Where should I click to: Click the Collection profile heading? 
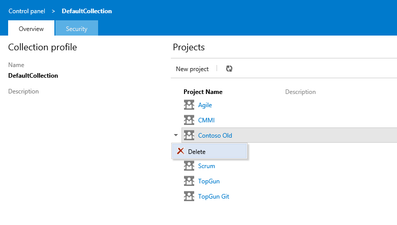(x=43, y=47)
